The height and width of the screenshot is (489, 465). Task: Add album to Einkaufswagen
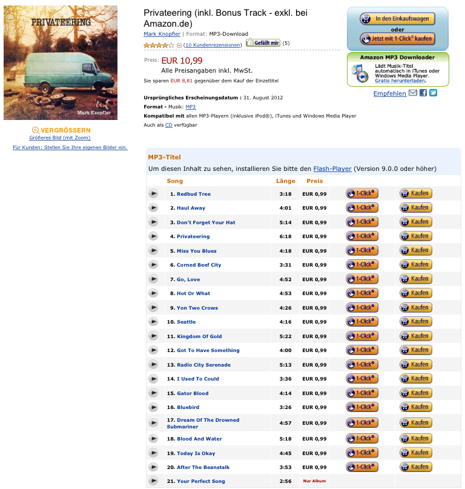click(397, 19)
